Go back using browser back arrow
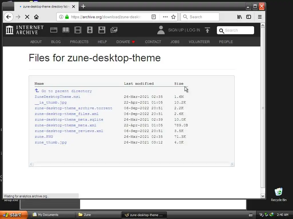This screenshot has height=219, width=293. pyautogui.click(x=8, y=17)
